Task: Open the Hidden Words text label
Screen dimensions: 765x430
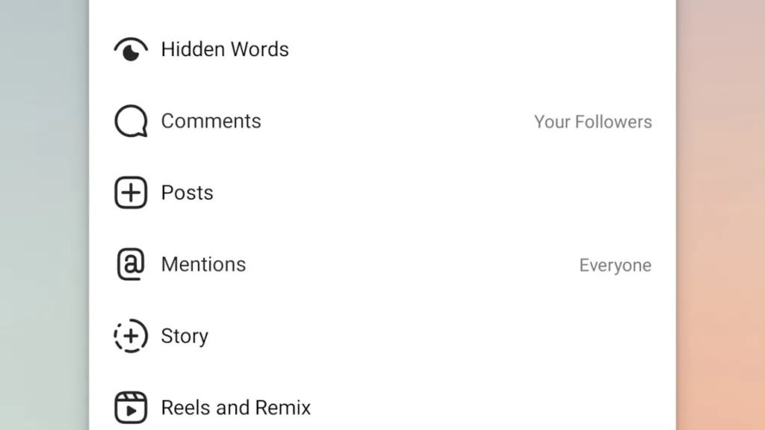Action: [x=225, y=49]
